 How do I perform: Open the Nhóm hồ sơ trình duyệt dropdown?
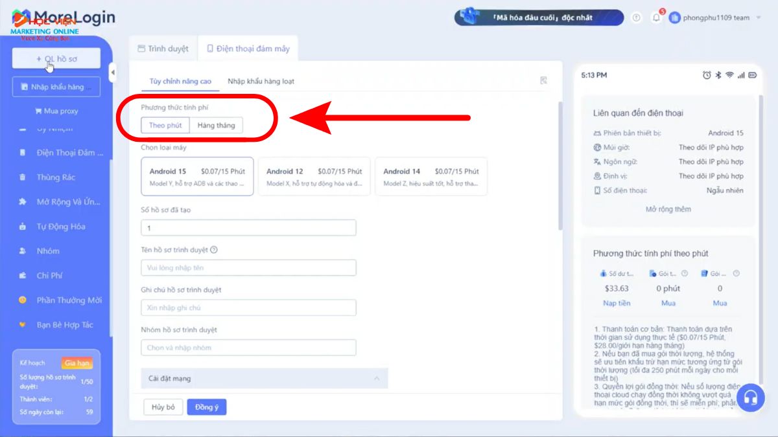coord(248,348)
